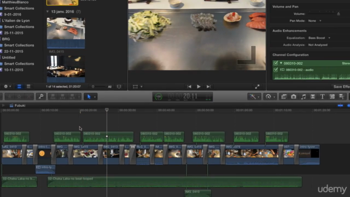Jump to next edit in viewer
This screenshot has width=350, height=197.
tap(208, 86)
